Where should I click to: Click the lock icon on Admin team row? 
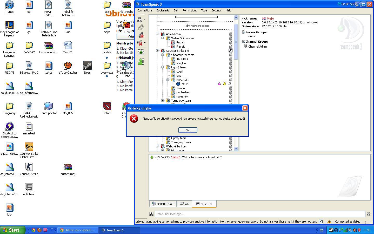(231, 34)
